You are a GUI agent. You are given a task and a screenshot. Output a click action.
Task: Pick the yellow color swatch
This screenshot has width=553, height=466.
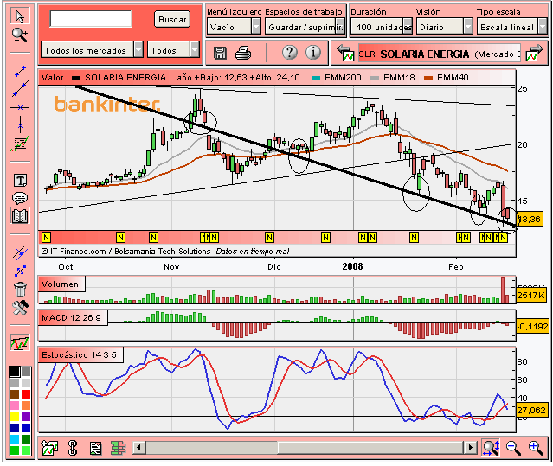click(x=15, y=417)
